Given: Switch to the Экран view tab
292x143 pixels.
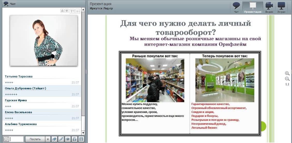Looking at the screenshot, I should pos(281,8).
